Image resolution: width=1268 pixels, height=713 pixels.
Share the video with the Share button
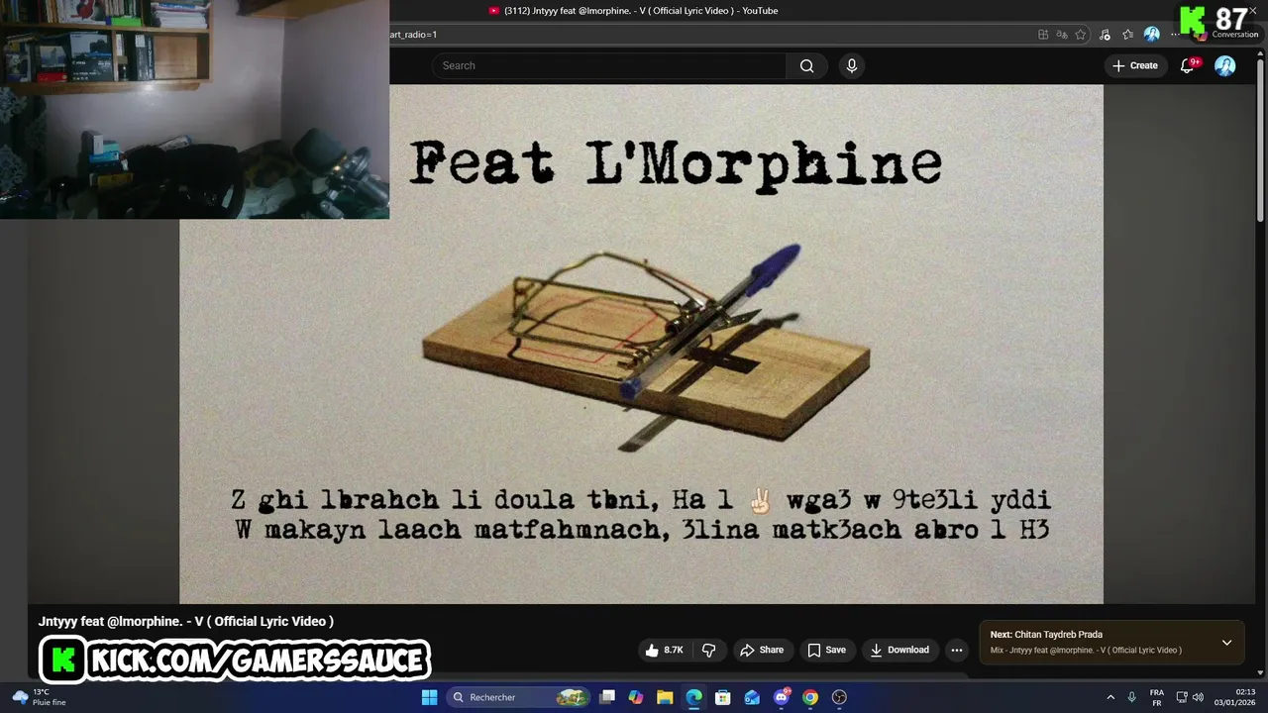tap(761, 650)
